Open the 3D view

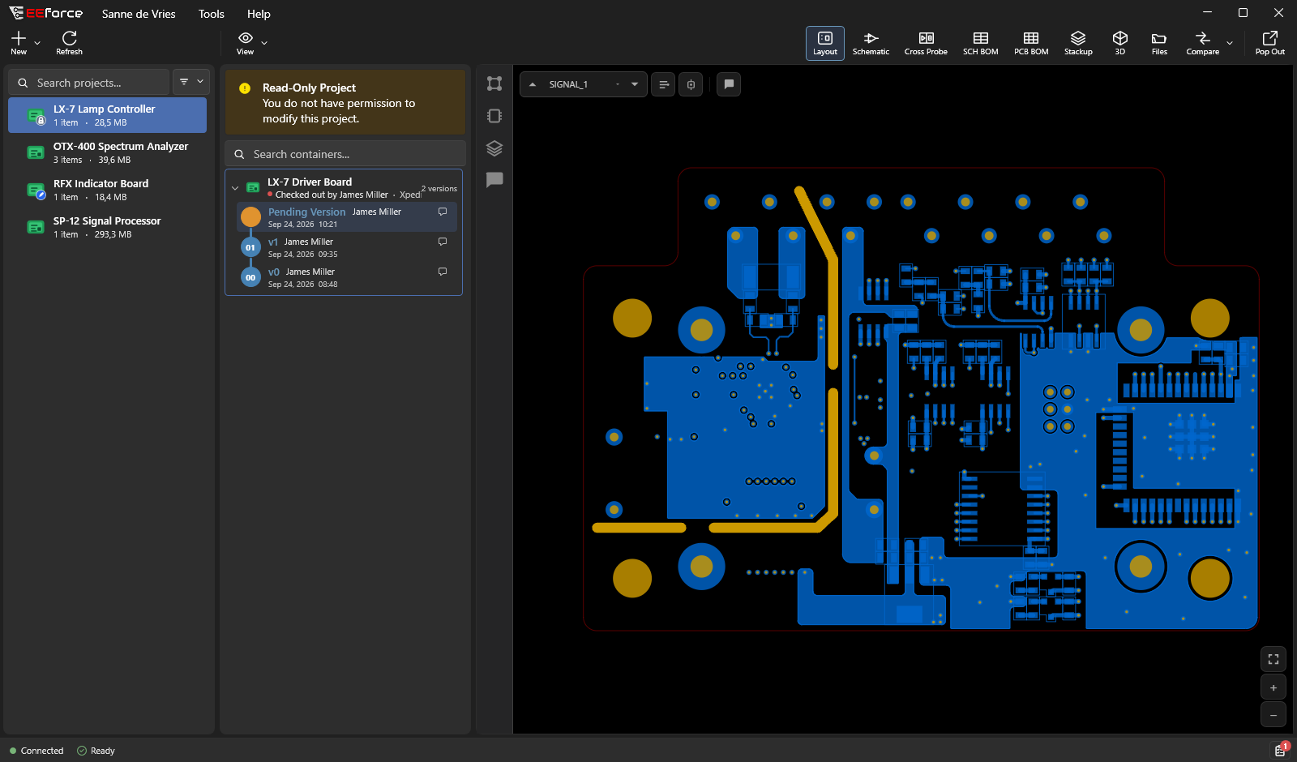1119,43
